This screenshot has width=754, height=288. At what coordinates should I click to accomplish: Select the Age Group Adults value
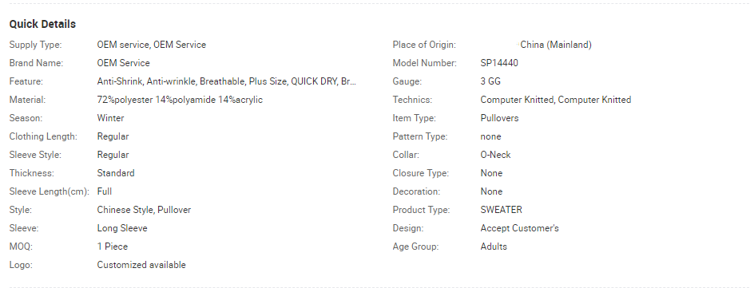point(494,247)
